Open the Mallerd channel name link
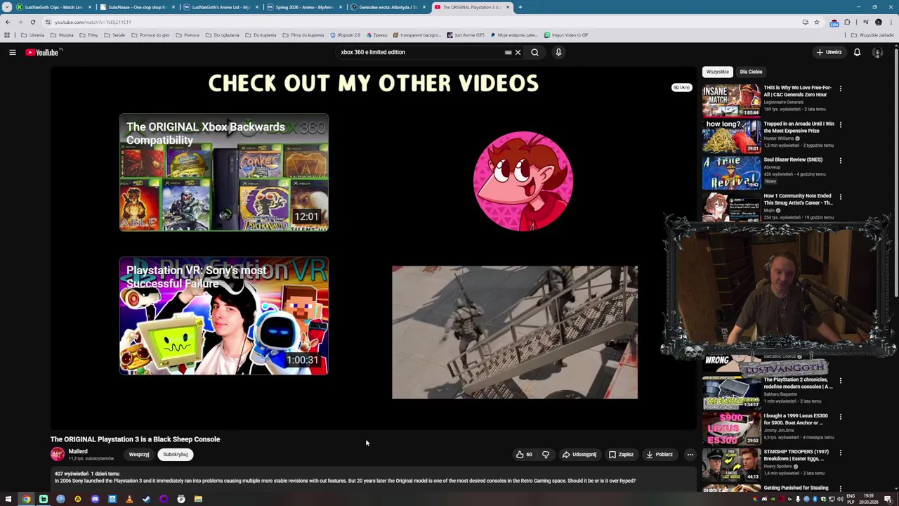899x506 pixels. coord(78,451)
